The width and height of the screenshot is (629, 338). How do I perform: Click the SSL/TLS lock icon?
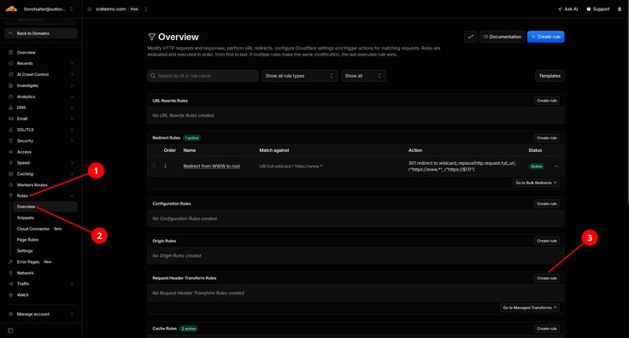click(11, 130)
